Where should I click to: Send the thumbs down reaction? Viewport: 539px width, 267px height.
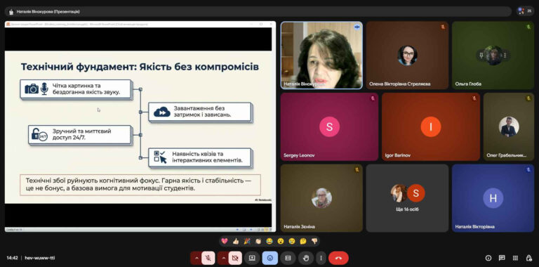pyautogui.click(x=314, y=241)
